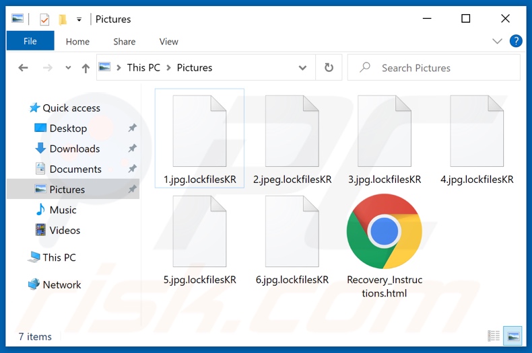
Task: Click the pin icon beside Downloads
Action: (132, 148)
